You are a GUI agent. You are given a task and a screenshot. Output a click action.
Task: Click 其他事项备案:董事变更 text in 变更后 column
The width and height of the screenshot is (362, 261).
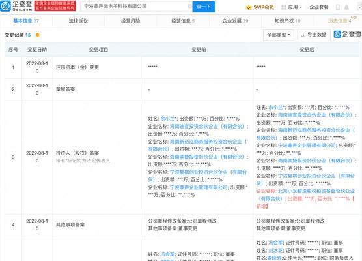point(281,228)
